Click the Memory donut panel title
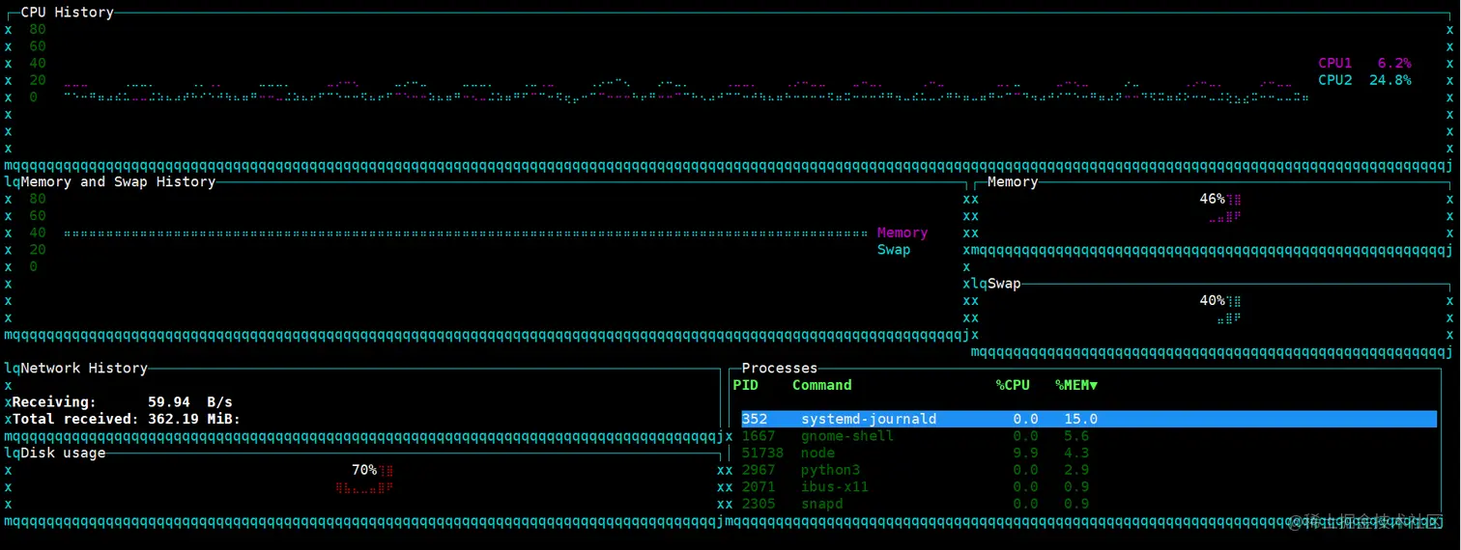The height and width of the screenshot is (550, 1461). pos(1013,181)
